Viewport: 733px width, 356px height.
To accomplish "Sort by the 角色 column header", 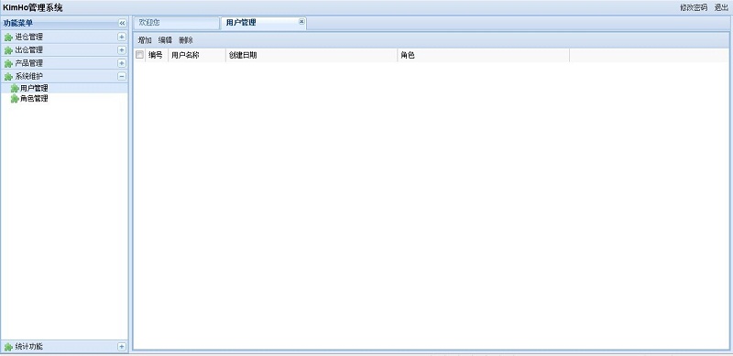I will (484, 55).
